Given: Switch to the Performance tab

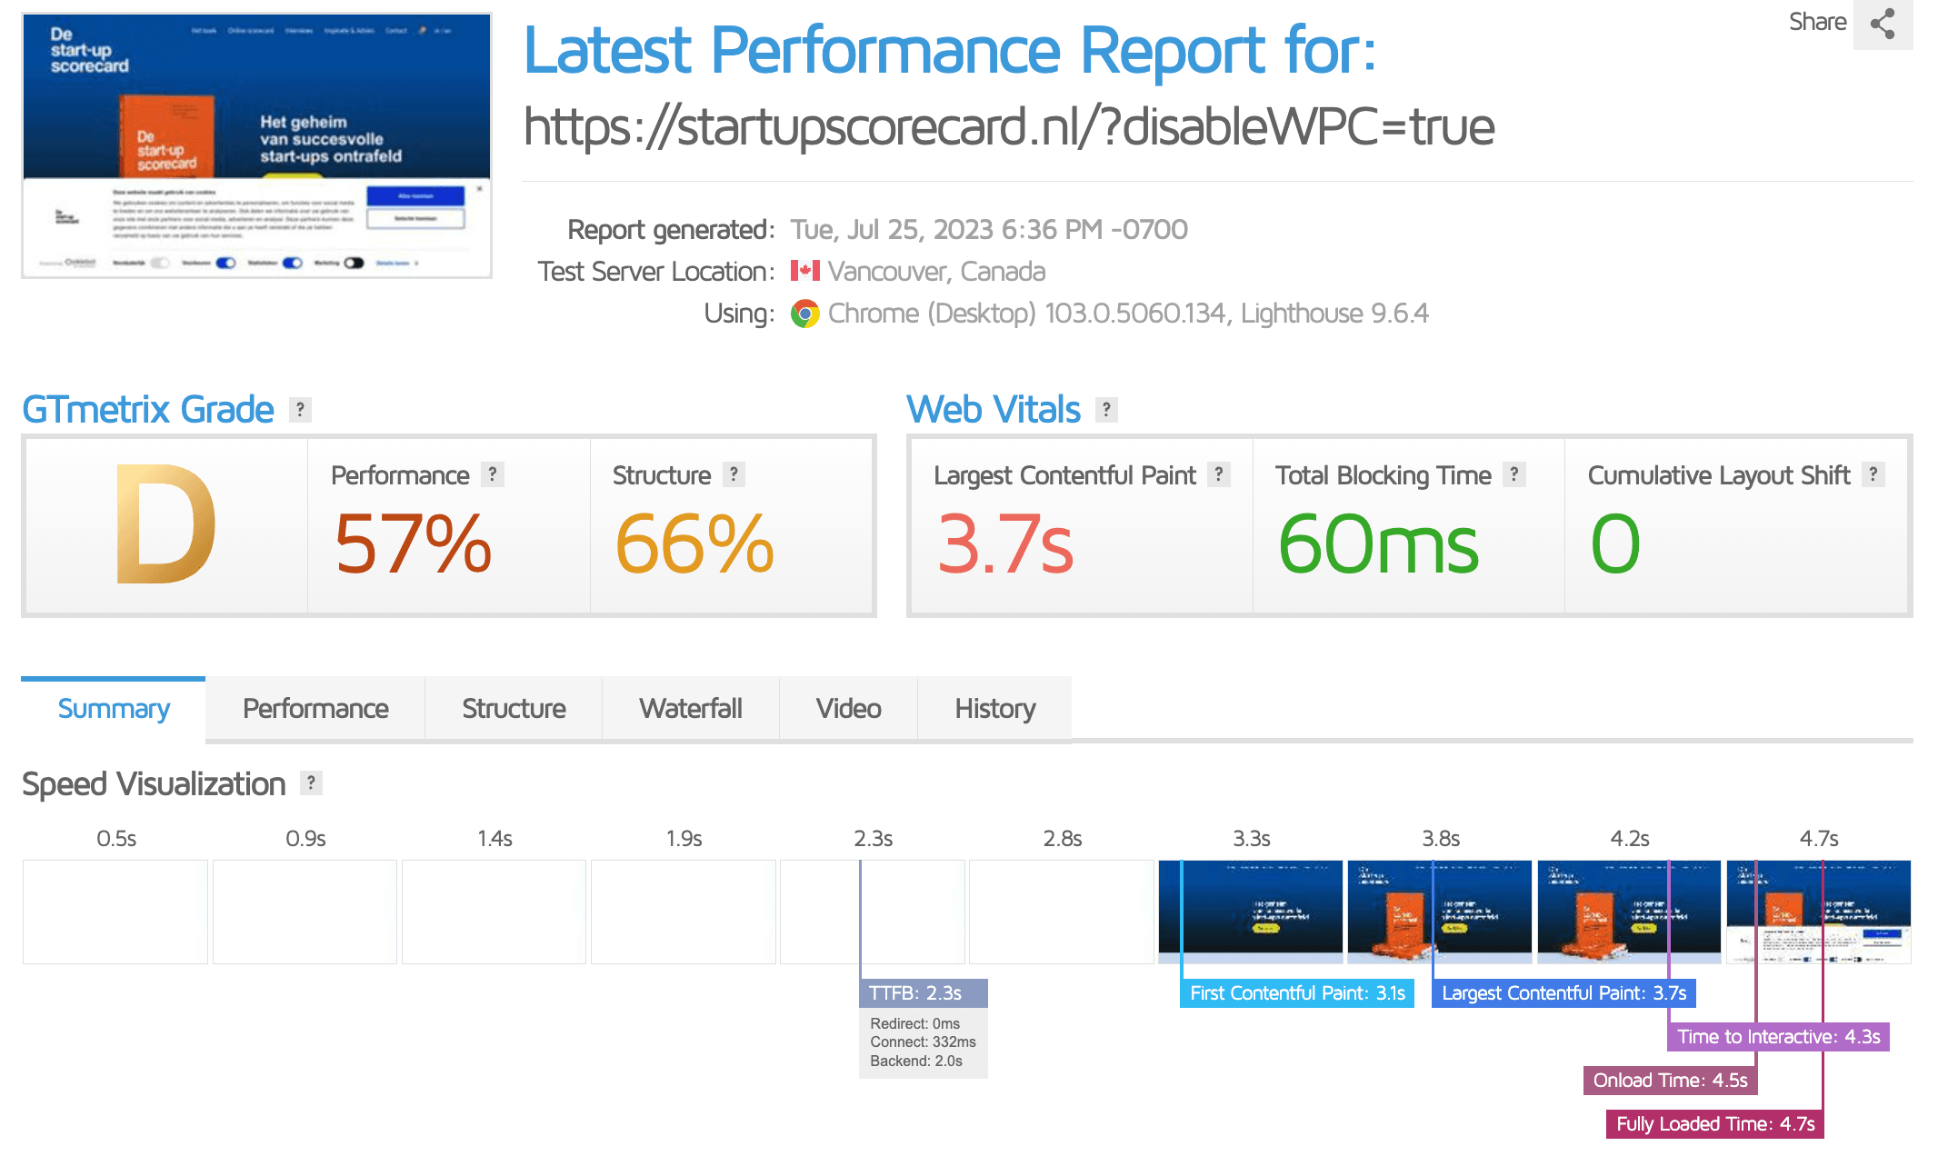Looking at the screenshot, I should coord(315,709).
